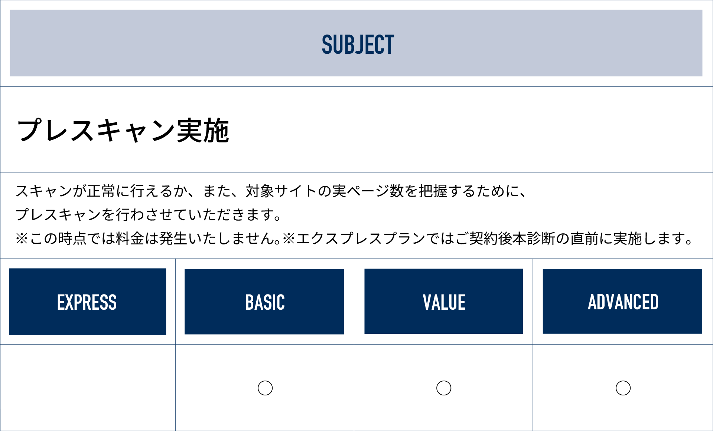Choose the VALUE plan header

pos(444,302)
